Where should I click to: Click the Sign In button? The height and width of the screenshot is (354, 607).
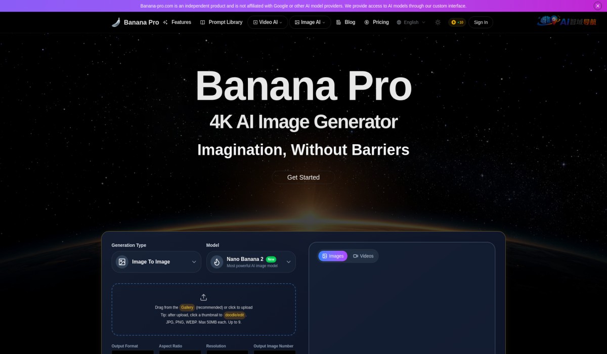[x=481, y=22]
